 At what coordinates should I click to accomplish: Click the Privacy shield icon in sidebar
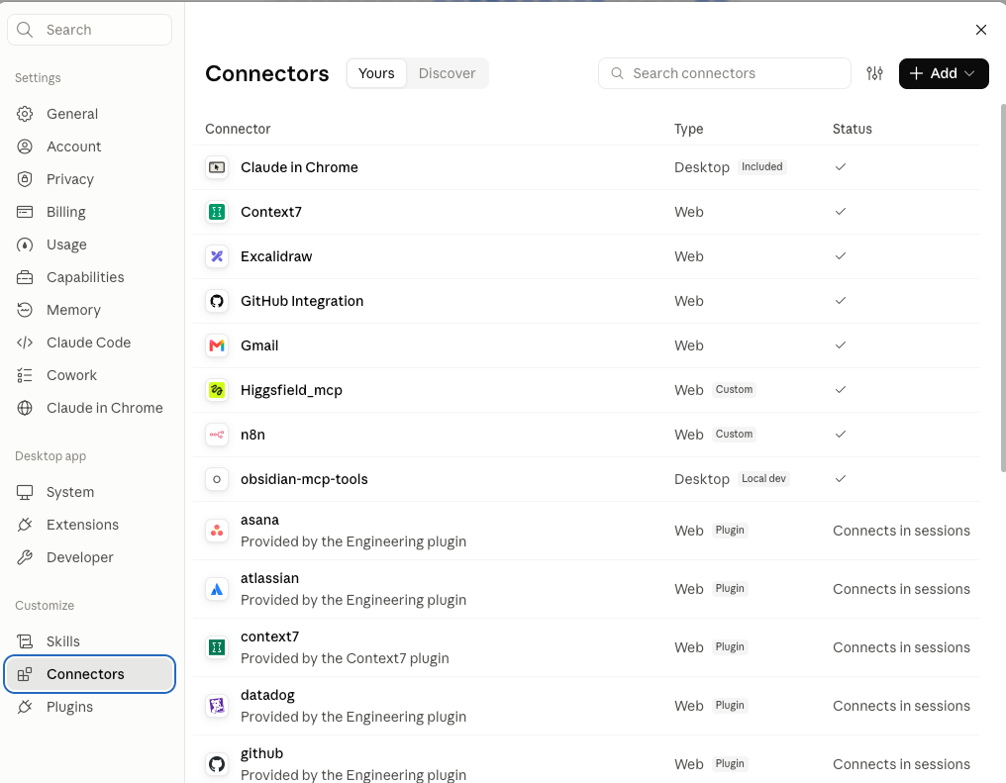(25, 179)
